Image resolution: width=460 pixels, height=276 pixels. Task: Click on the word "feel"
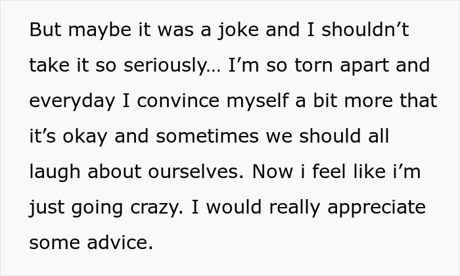(329, 172)
